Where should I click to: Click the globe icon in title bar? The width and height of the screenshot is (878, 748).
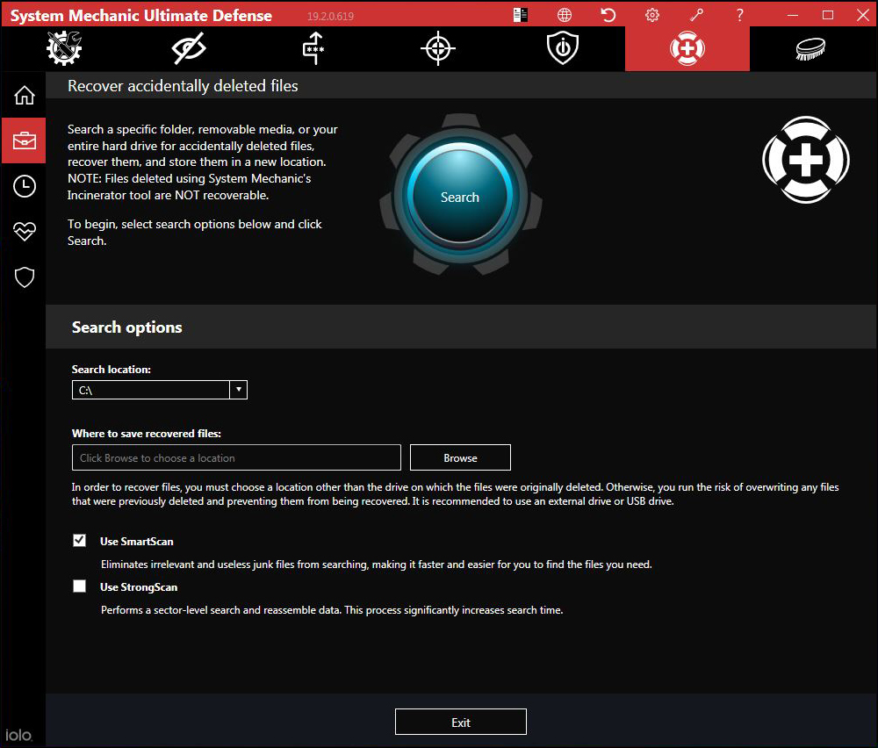[565, 15]
